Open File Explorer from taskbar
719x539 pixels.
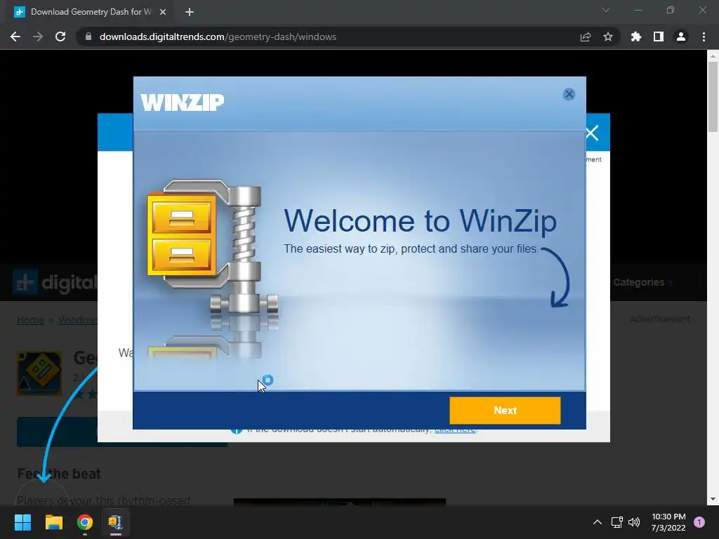[x=53, y=522]
